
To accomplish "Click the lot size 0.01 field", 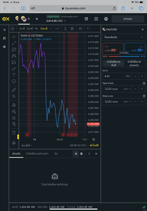I will [117, 76].
